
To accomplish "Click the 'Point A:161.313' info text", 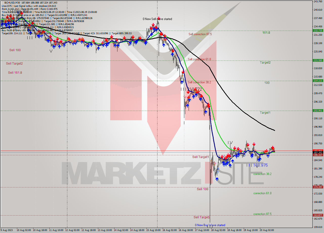I will point(10,9).
